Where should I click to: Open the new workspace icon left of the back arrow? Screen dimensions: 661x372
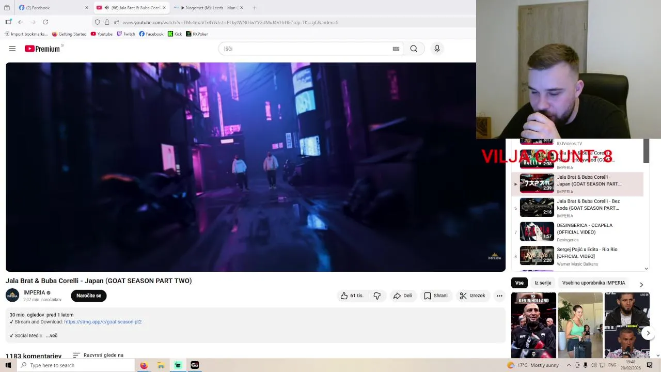[x=8, y=22]
